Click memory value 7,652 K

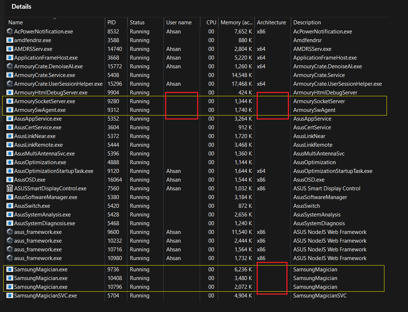pos(243,32)
